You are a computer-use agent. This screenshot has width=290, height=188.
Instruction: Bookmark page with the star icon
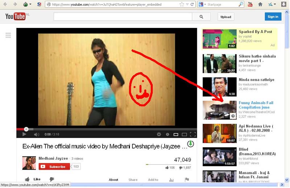tap(182, 4)
